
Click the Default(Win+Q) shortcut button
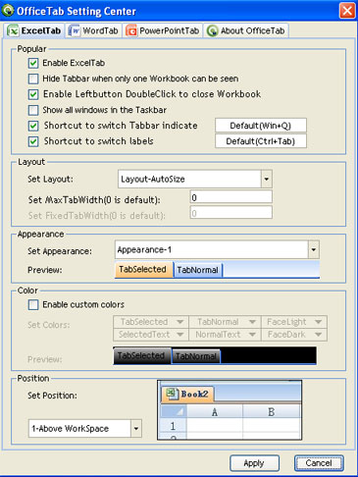[x=261, y=126]
